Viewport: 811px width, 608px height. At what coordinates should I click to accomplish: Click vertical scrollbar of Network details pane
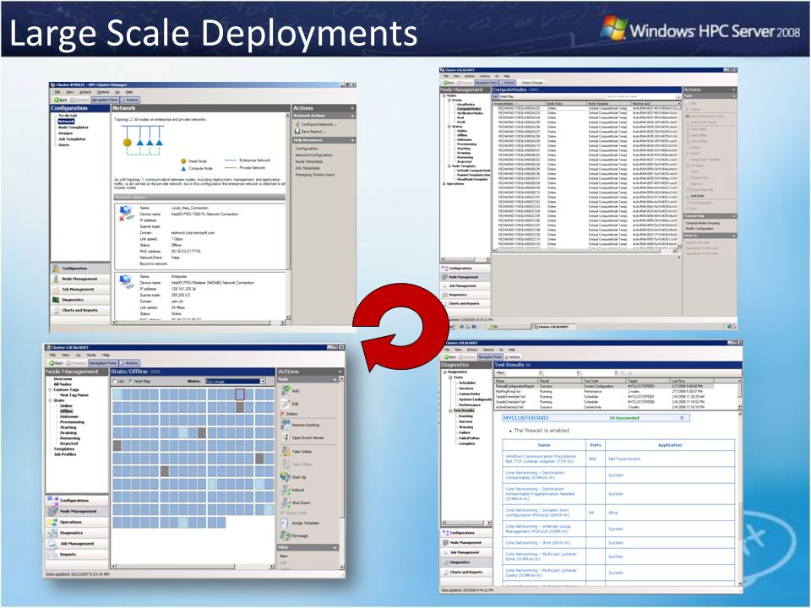pos(289,218)
